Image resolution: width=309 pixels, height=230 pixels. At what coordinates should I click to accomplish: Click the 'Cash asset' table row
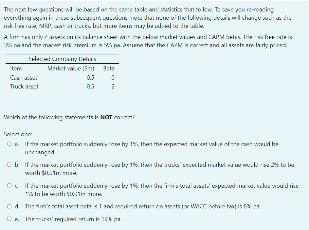(x=24, y=78)
